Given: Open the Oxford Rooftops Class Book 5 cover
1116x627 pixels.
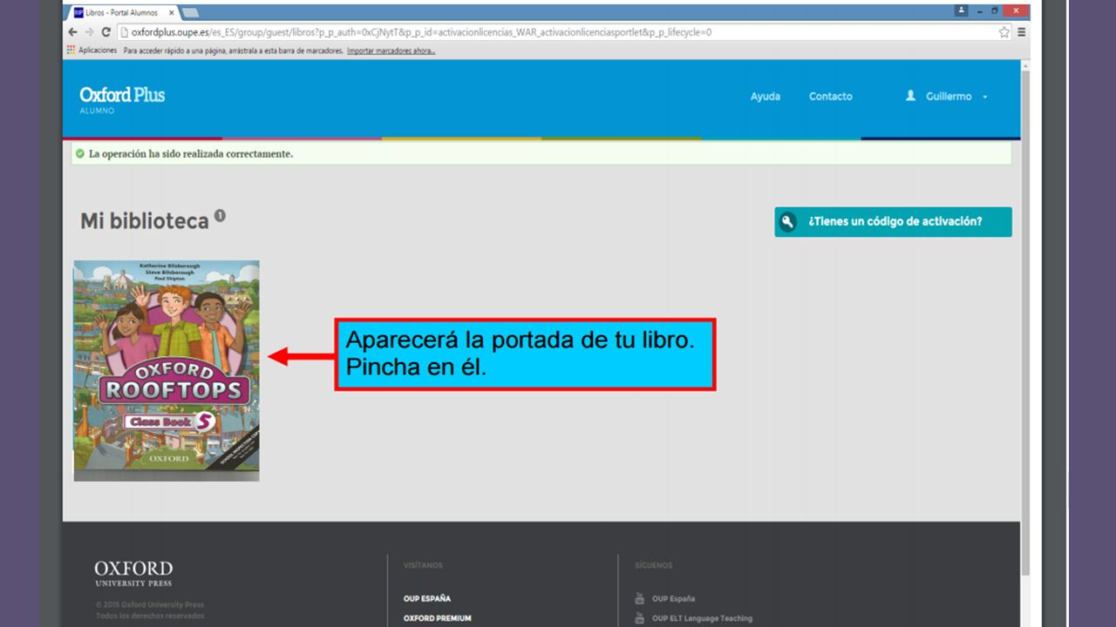Looking at the screenshot, I should tap(167, 371).
